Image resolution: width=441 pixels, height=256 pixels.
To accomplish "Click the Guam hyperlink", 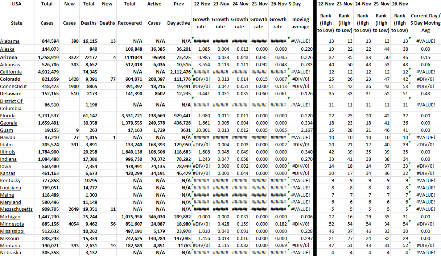I will click(x=7, y=130).
